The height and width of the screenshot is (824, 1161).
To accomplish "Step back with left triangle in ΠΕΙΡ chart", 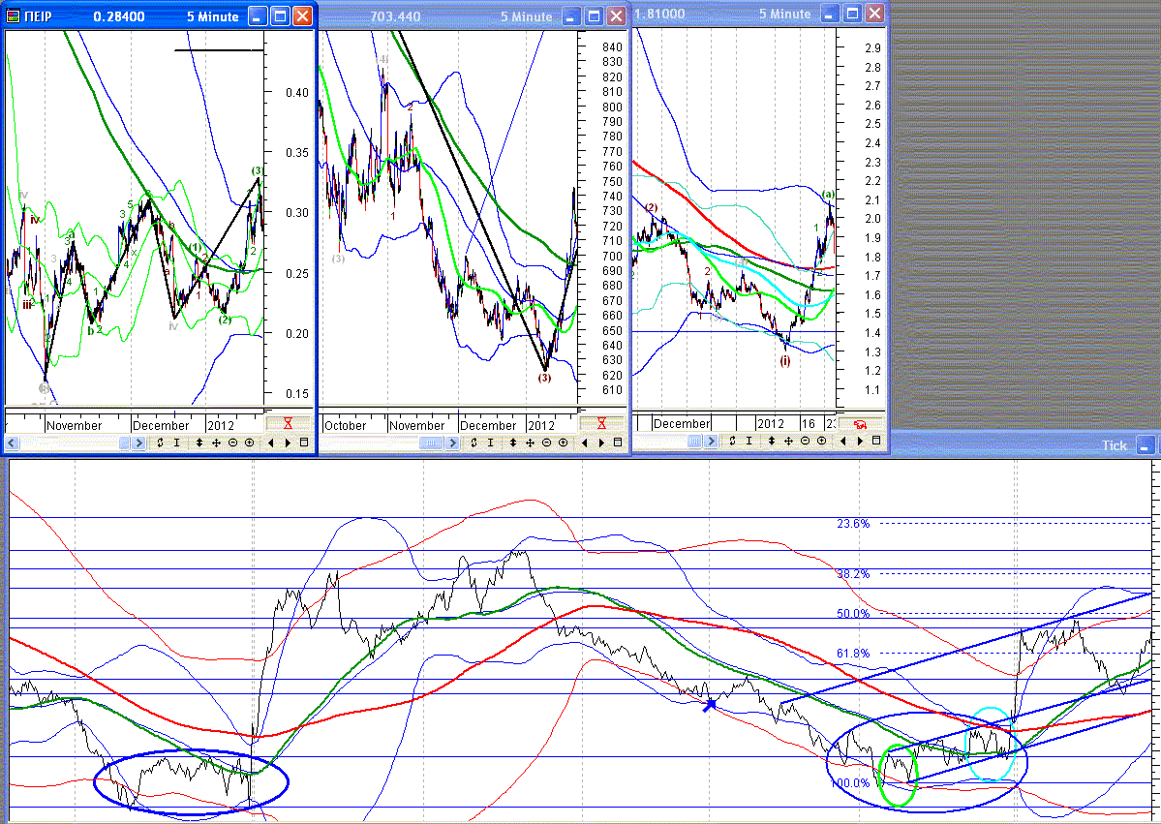I will click(x=270, y=443).
